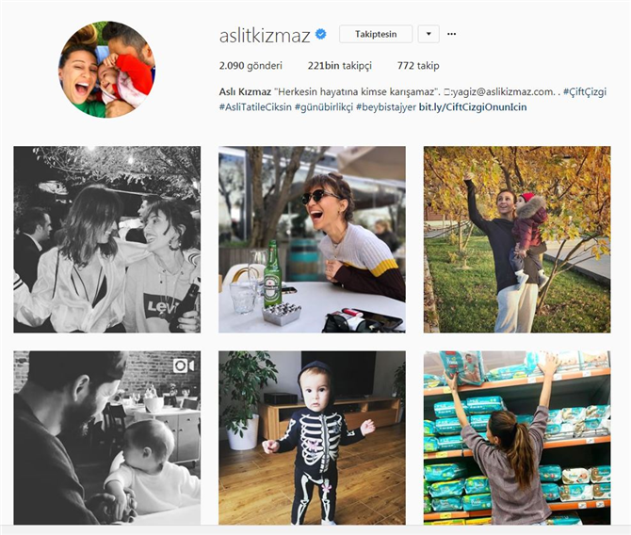Open the 221bin takipçi followers list
The width and height of the screenshot is (631, 535).
click(x=340, y=66)
